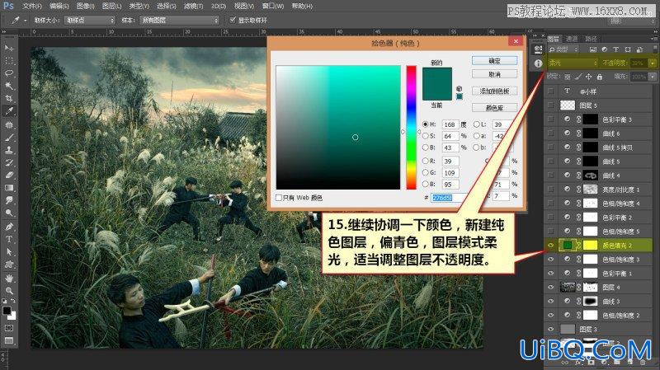
Task: Click the 颜色库 button
Action: [x=494, y=108]
